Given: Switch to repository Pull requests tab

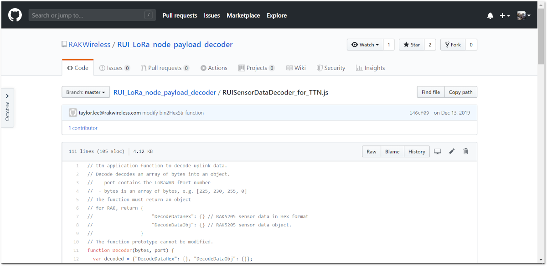Looking at the screenshot, I should [165, 68].
